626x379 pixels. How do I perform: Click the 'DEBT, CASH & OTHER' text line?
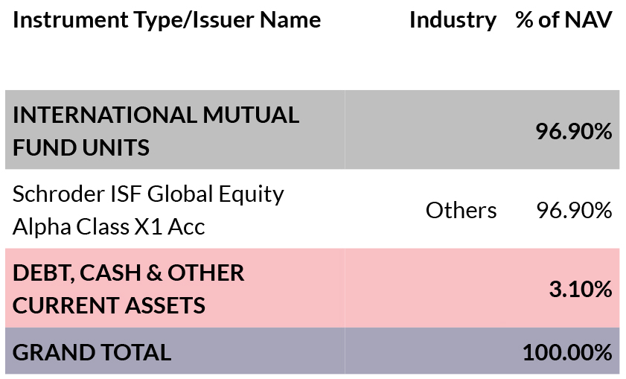click(128, 273)
